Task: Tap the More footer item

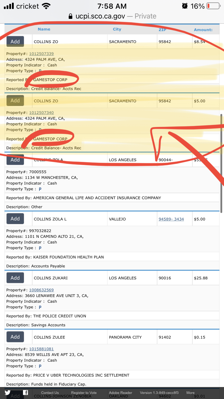Action: click(x=191, y=393)
